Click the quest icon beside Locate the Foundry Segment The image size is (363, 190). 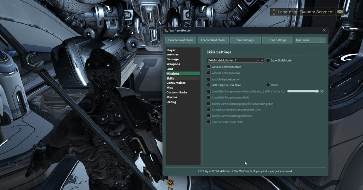coord(274,12)
